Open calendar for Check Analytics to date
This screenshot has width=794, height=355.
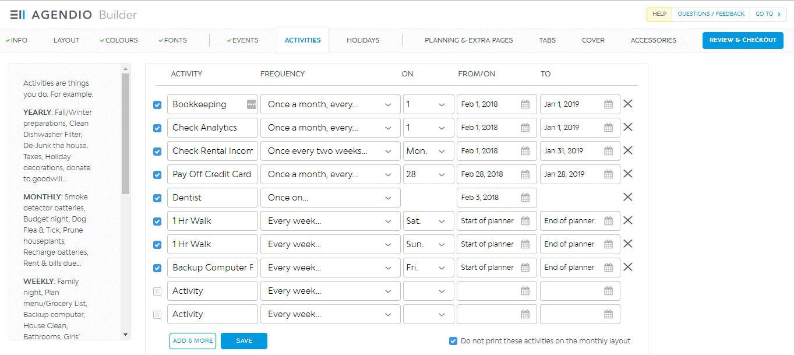tap(608, 128)
